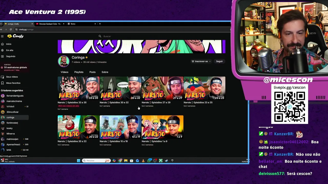Switch to Desculpa Qualquer Coisa YouTube tab
Viewport: 328px width, 184px height.
click(x=50, y=24)
